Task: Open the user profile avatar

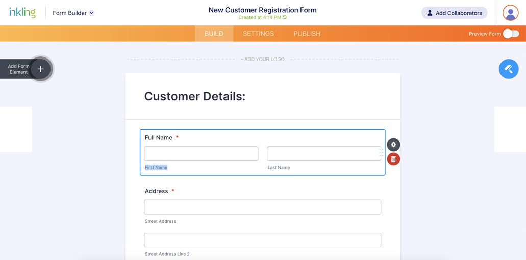Action: [510, 13]
